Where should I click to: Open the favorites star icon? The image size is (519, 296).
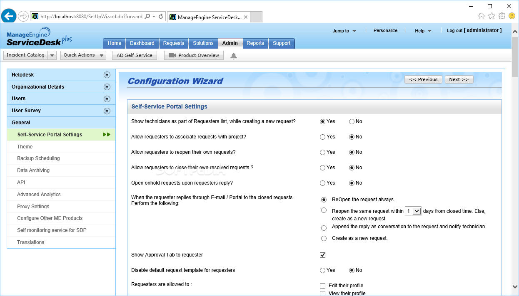pos(492,16)
